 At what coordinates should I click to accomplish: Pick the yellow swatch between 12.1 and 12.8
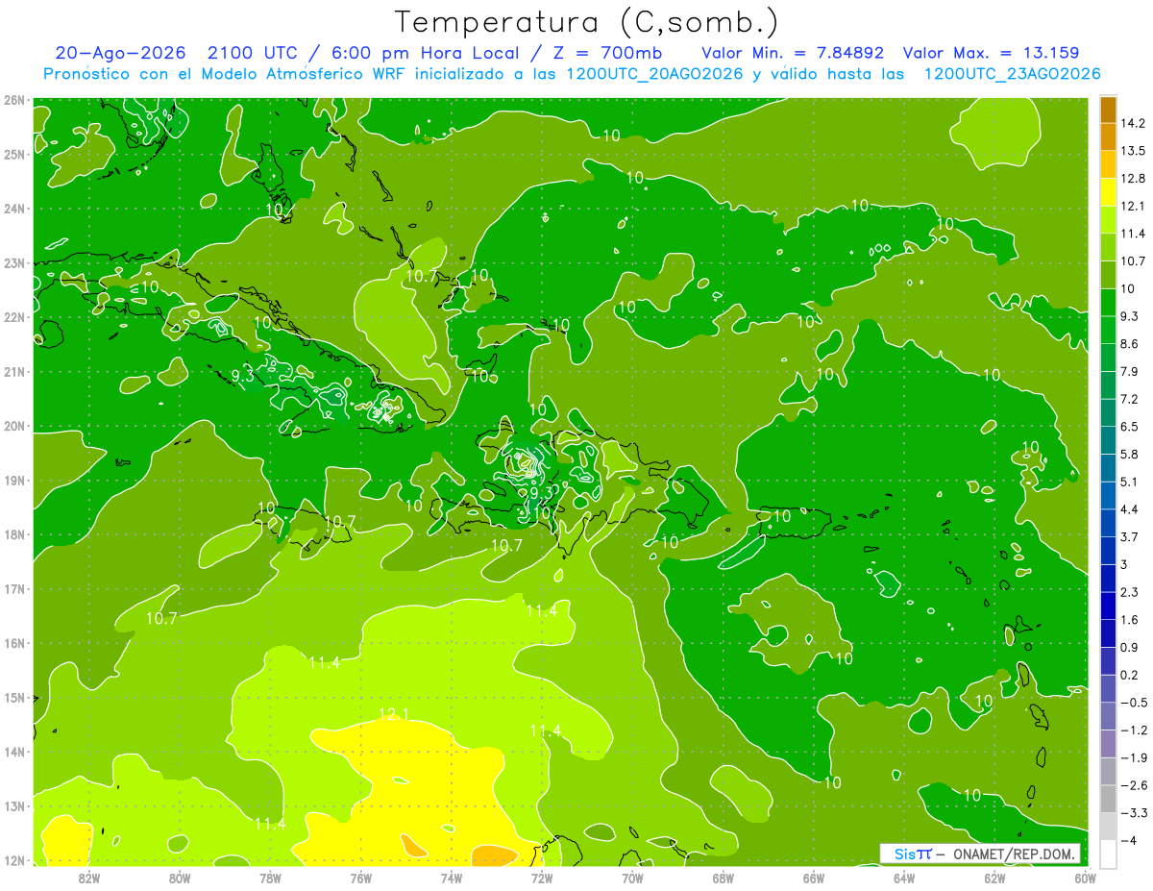[1108, 192]
